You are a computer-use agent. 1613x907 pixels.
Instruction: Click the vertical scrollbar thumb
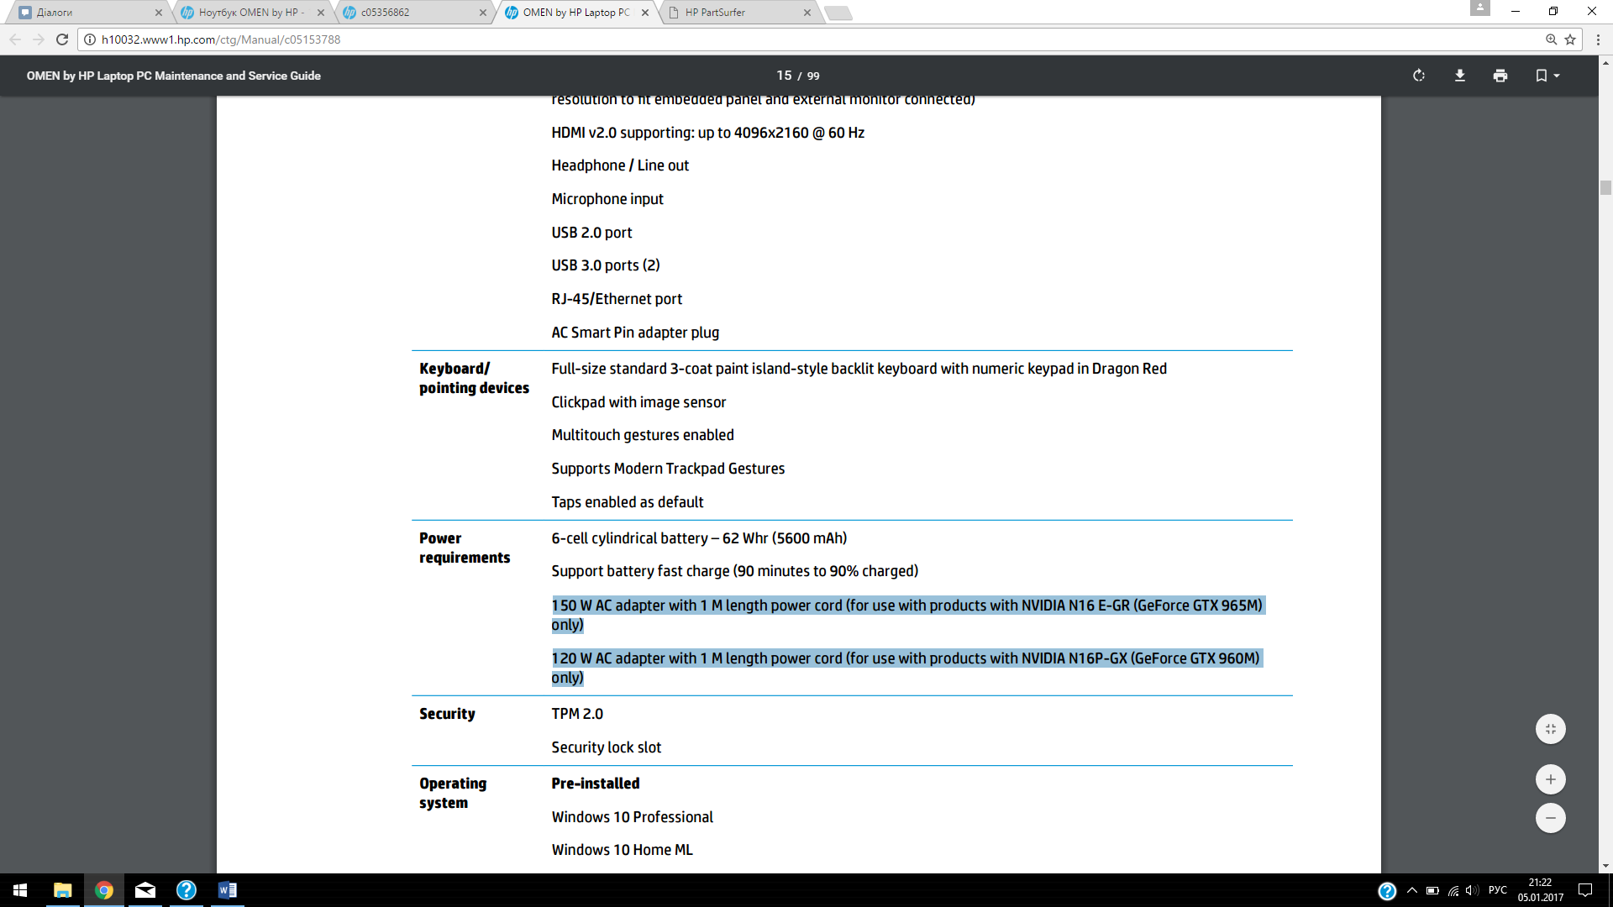pyautogui.click(x=1605, y=188)
